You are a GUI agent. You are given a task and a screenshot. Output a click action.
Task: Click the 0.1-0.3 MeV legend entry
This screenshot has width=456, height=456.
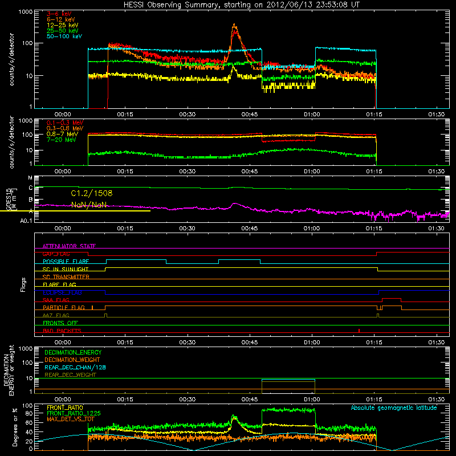pos(65,123)
